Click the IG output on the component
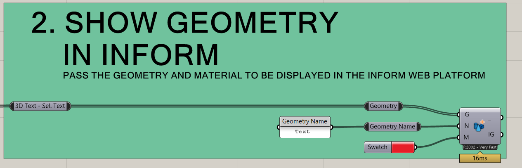The height and width of the screenshot is (168, 522). 491,135
